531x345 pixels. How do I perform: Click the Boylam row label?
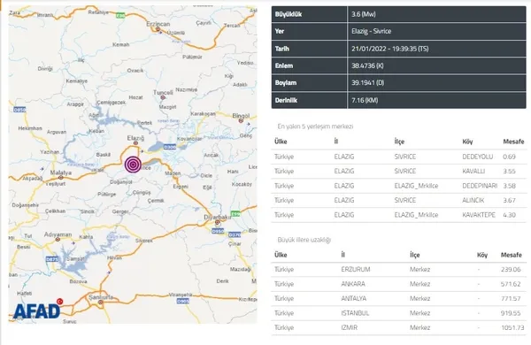(286, 82)
